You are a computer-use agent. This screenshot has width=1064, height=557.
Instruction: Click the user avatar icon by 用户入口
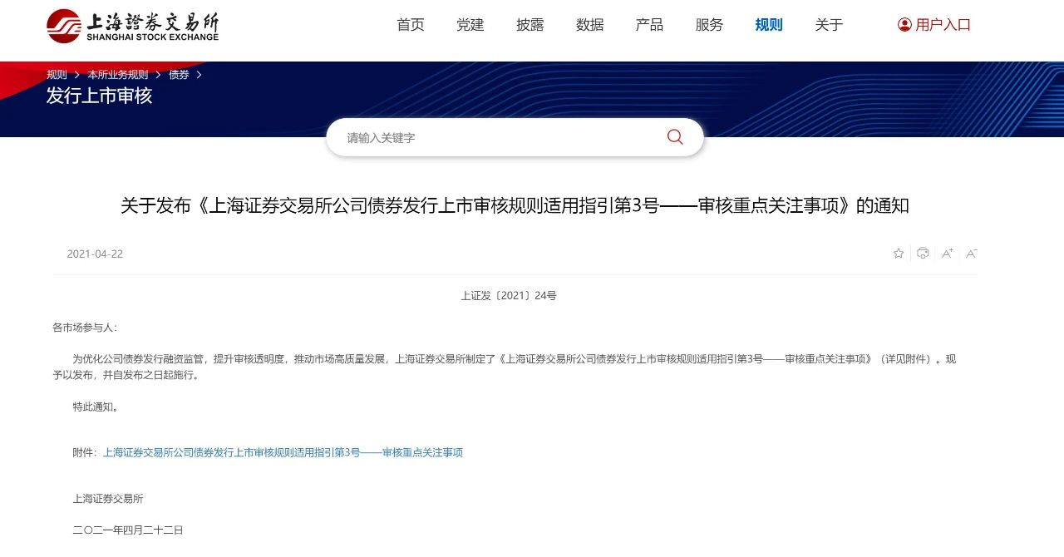point(904,25)
